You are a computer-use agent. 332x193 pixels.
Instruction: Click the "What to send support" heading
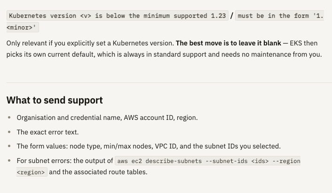(x=55, y=100)
